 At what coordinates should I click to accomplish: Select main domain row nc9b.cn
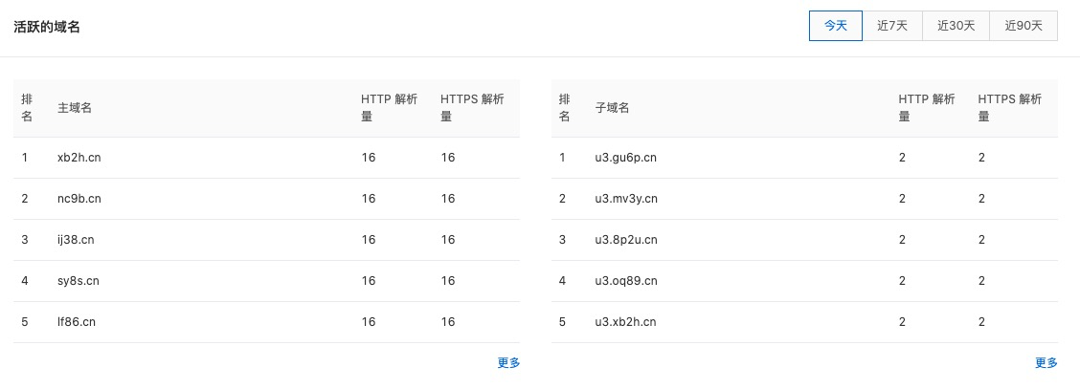pyautogui.click(x=266, y=200)
